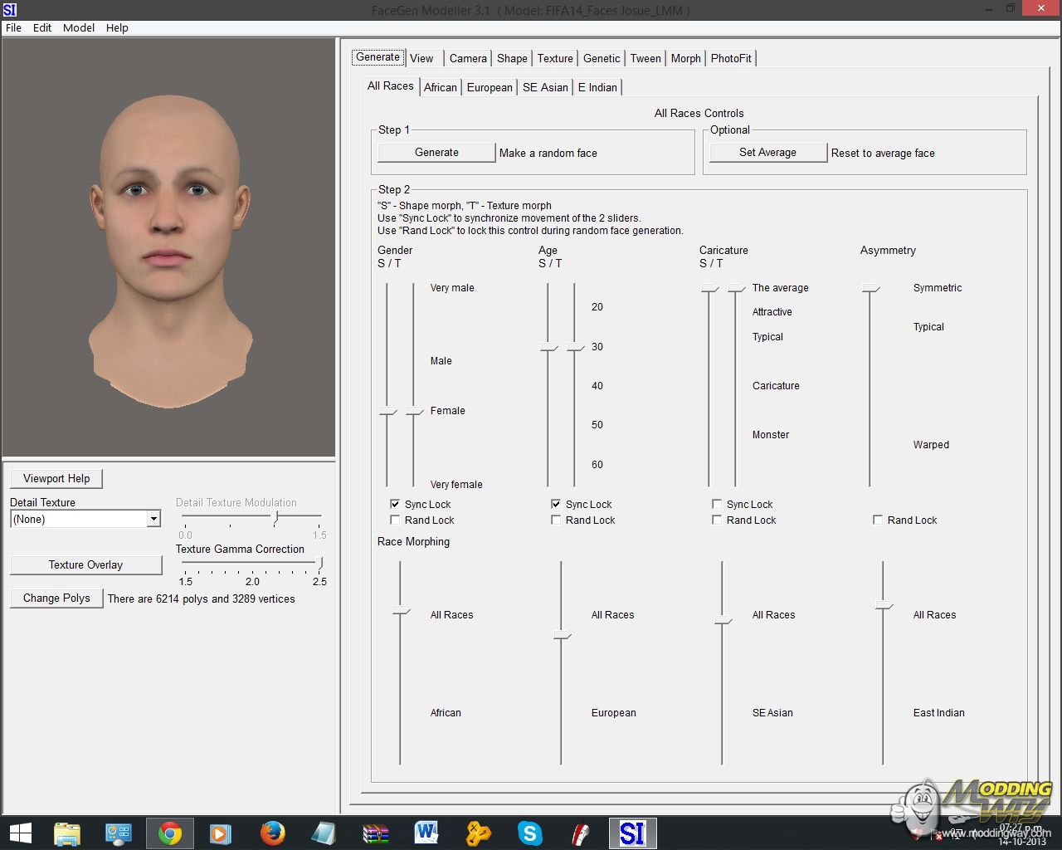Click the Texture Gamma Correction slider handle
Image resolution: width=1062 pixels, height=850 pixels.
[320, 563]
